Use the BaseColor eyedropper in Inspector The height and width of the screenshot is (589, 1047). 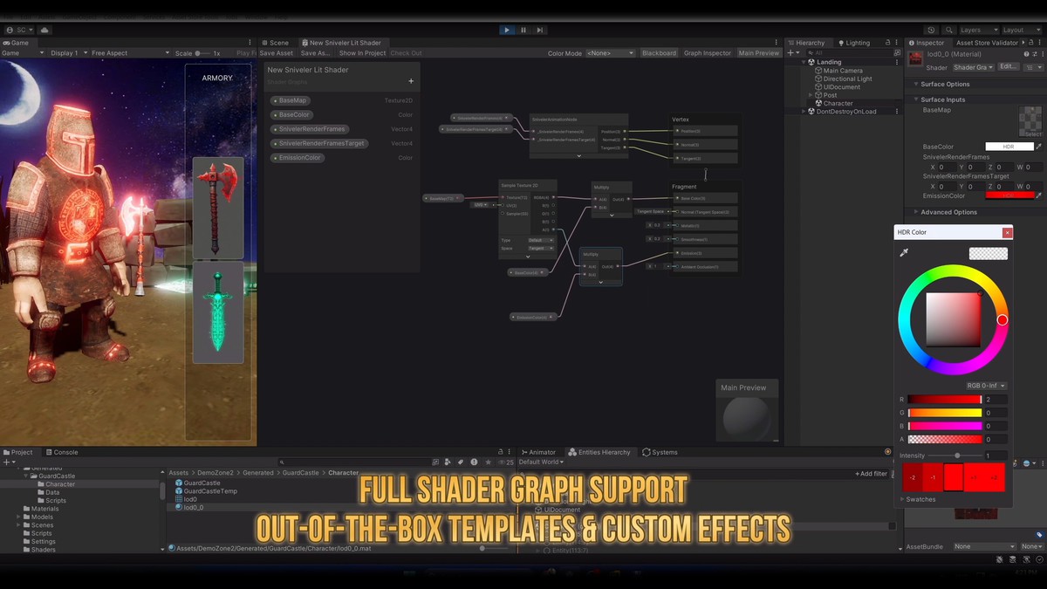[1038, 147]
